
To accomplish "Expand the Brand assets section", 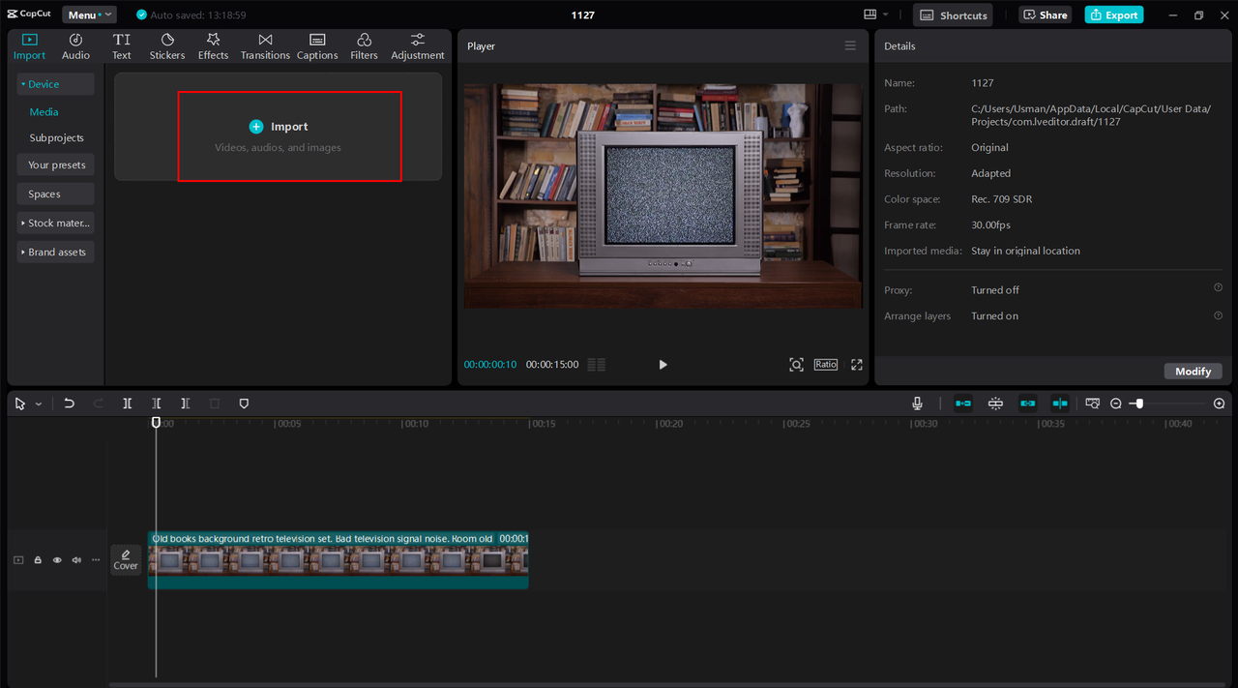I will click(x=55, y=252).
